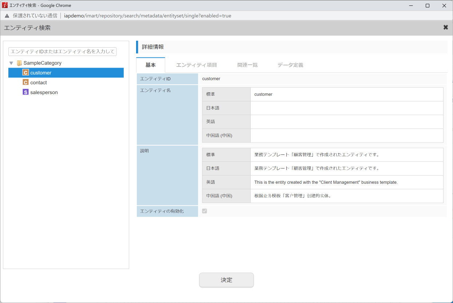Select the salesperson entity in tree
This screenshot has width=453, height=303.
point(44,92)
